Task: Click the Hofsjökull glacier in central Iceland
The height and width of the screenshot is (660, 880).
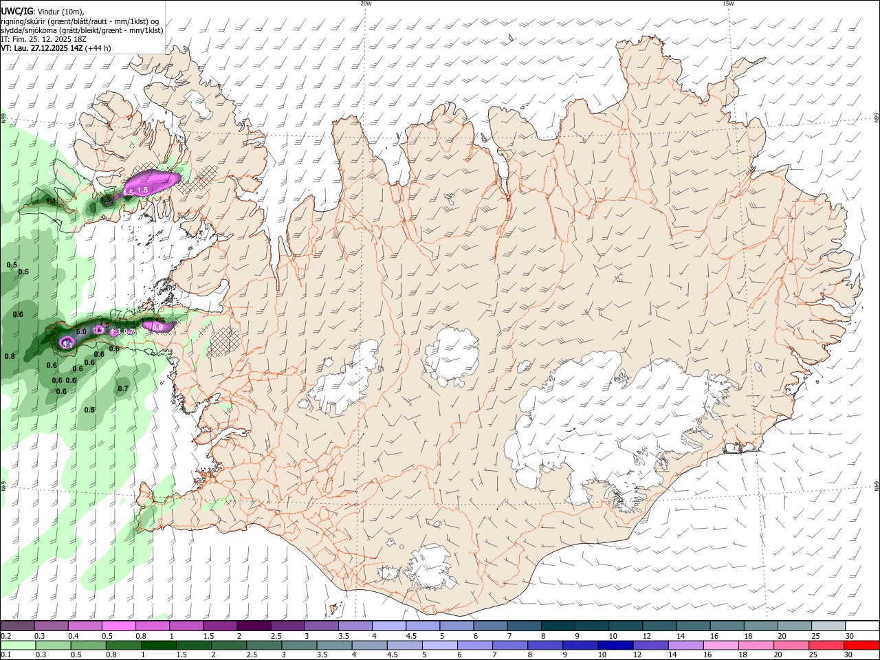Action: pos(452,356)
